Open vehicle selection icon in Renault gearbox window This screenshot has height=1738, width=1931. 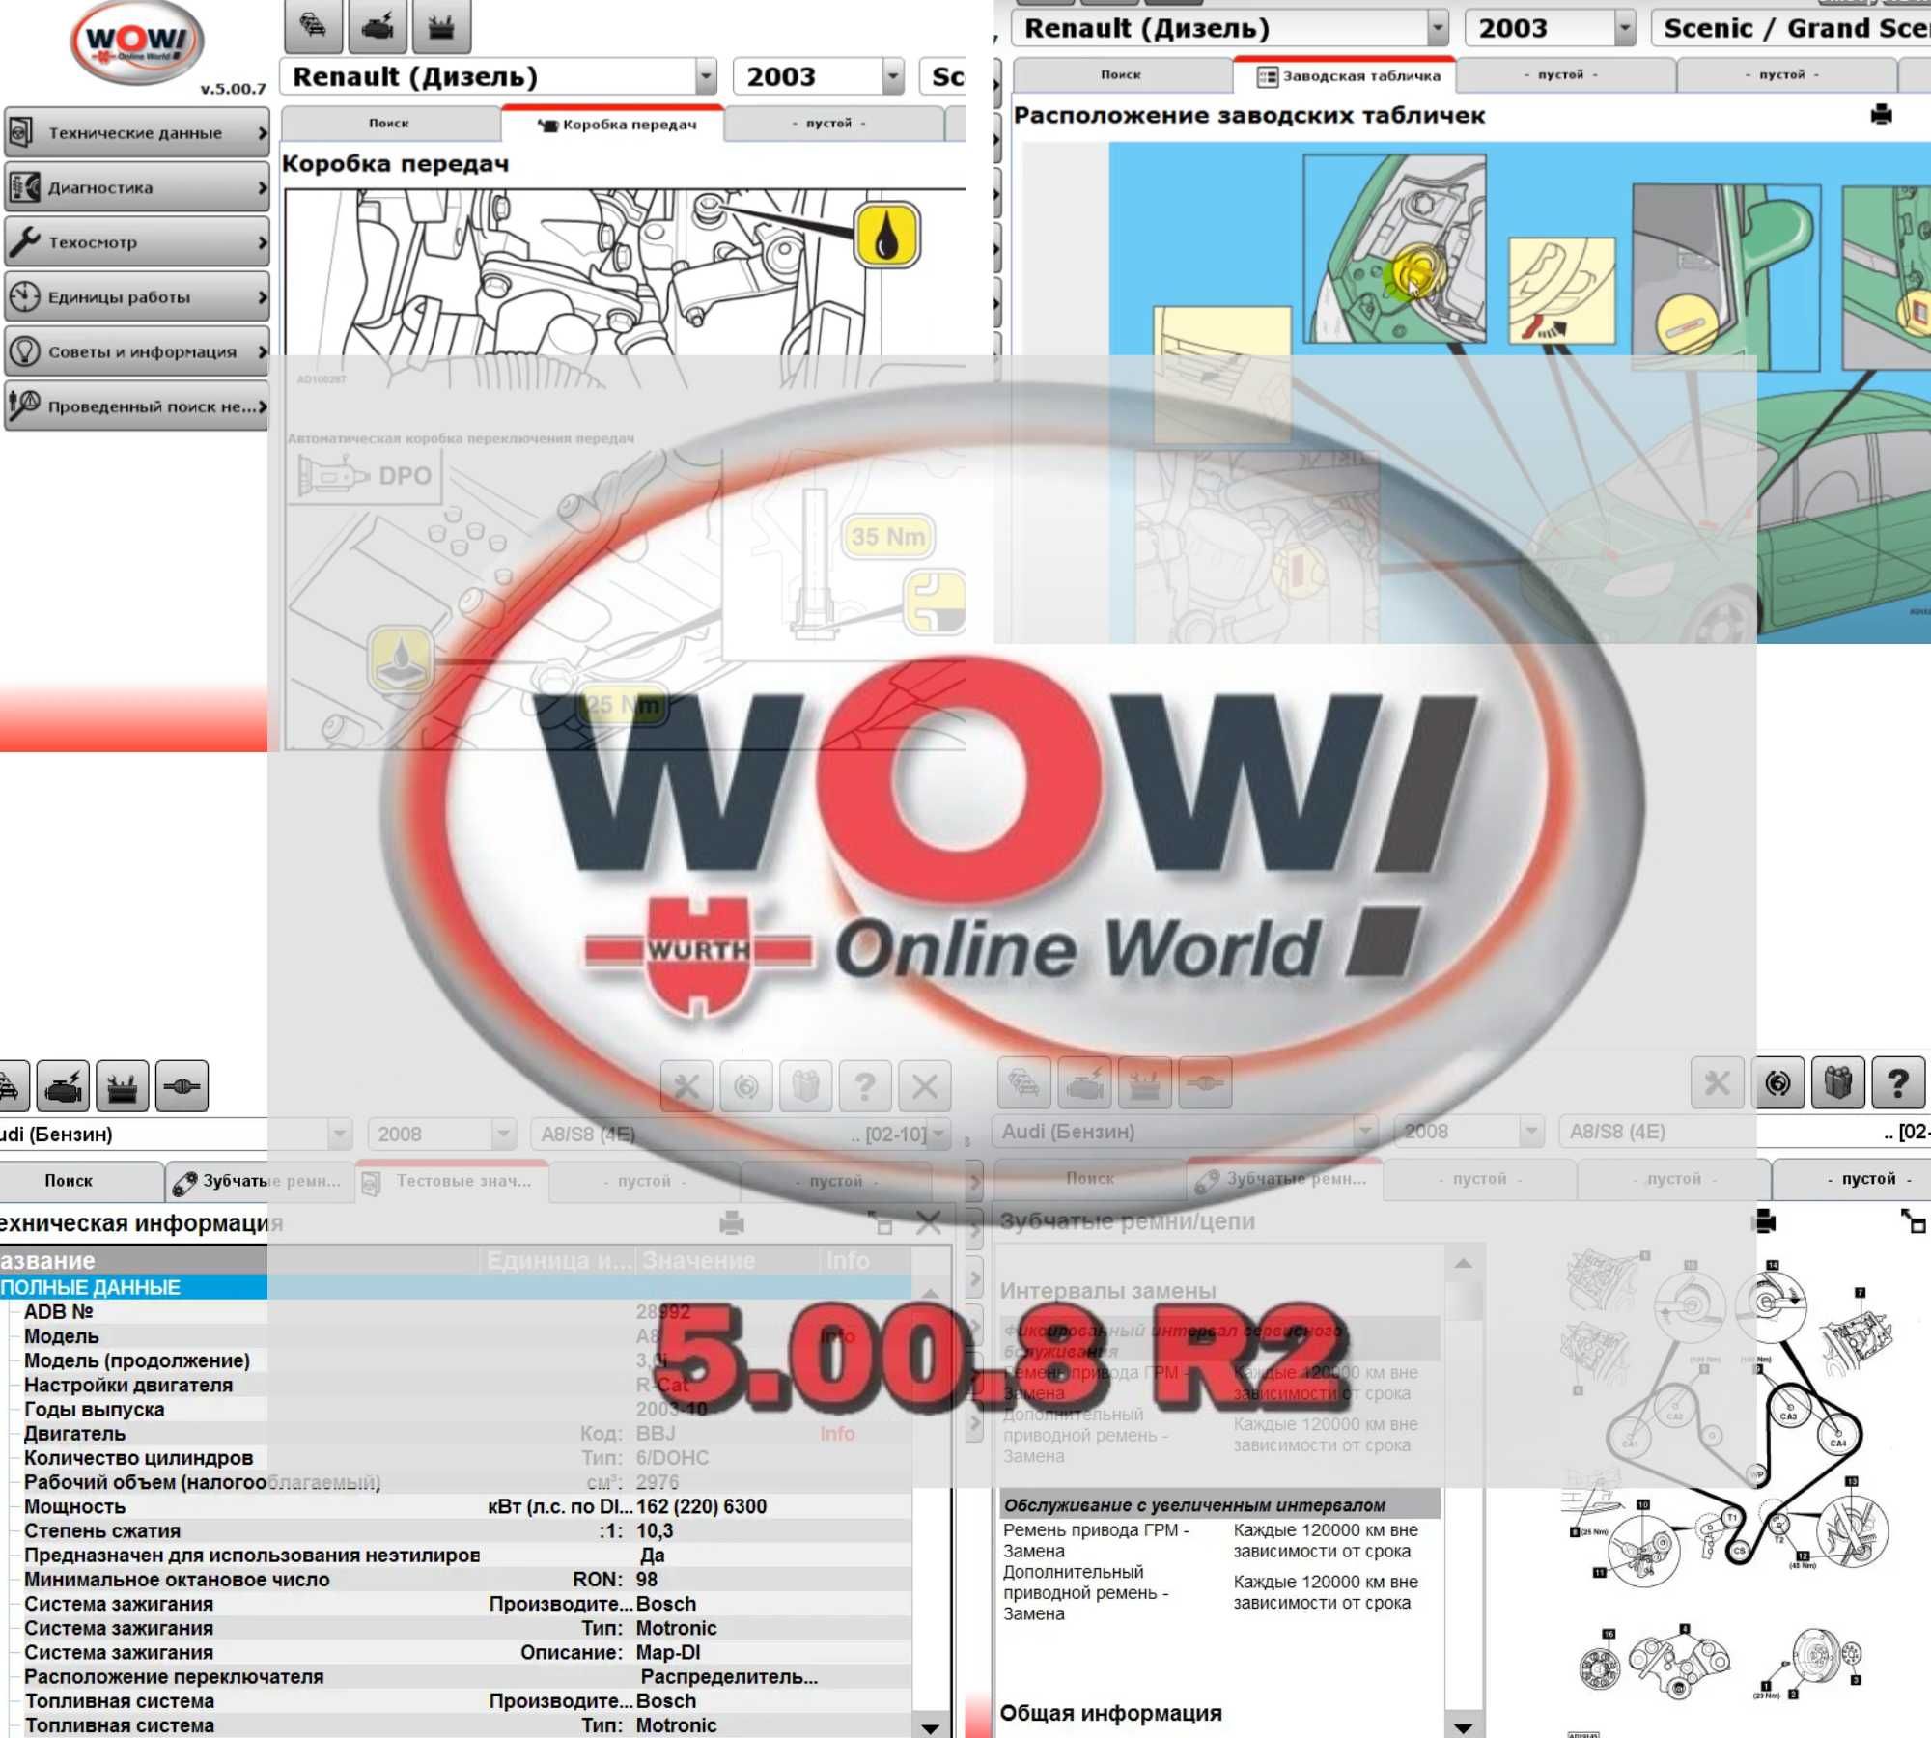click(314, 25)
